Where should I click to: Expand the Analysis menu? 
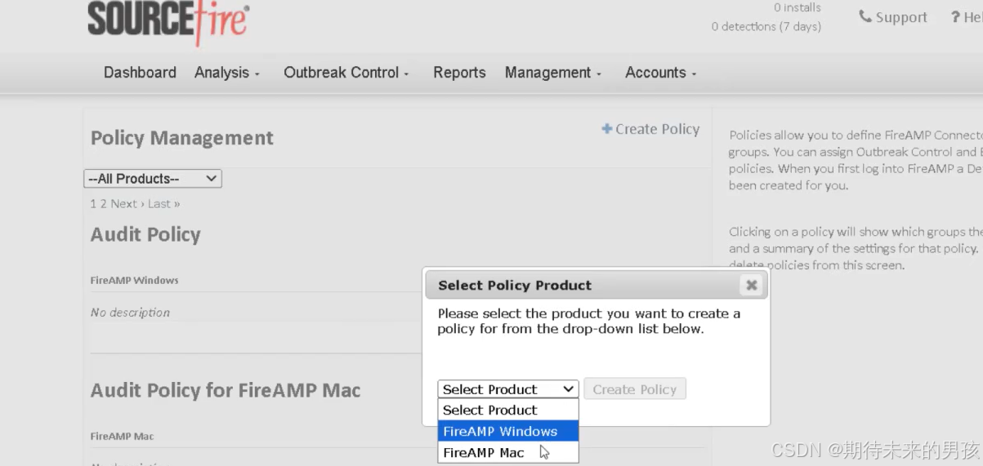[226, 73]
